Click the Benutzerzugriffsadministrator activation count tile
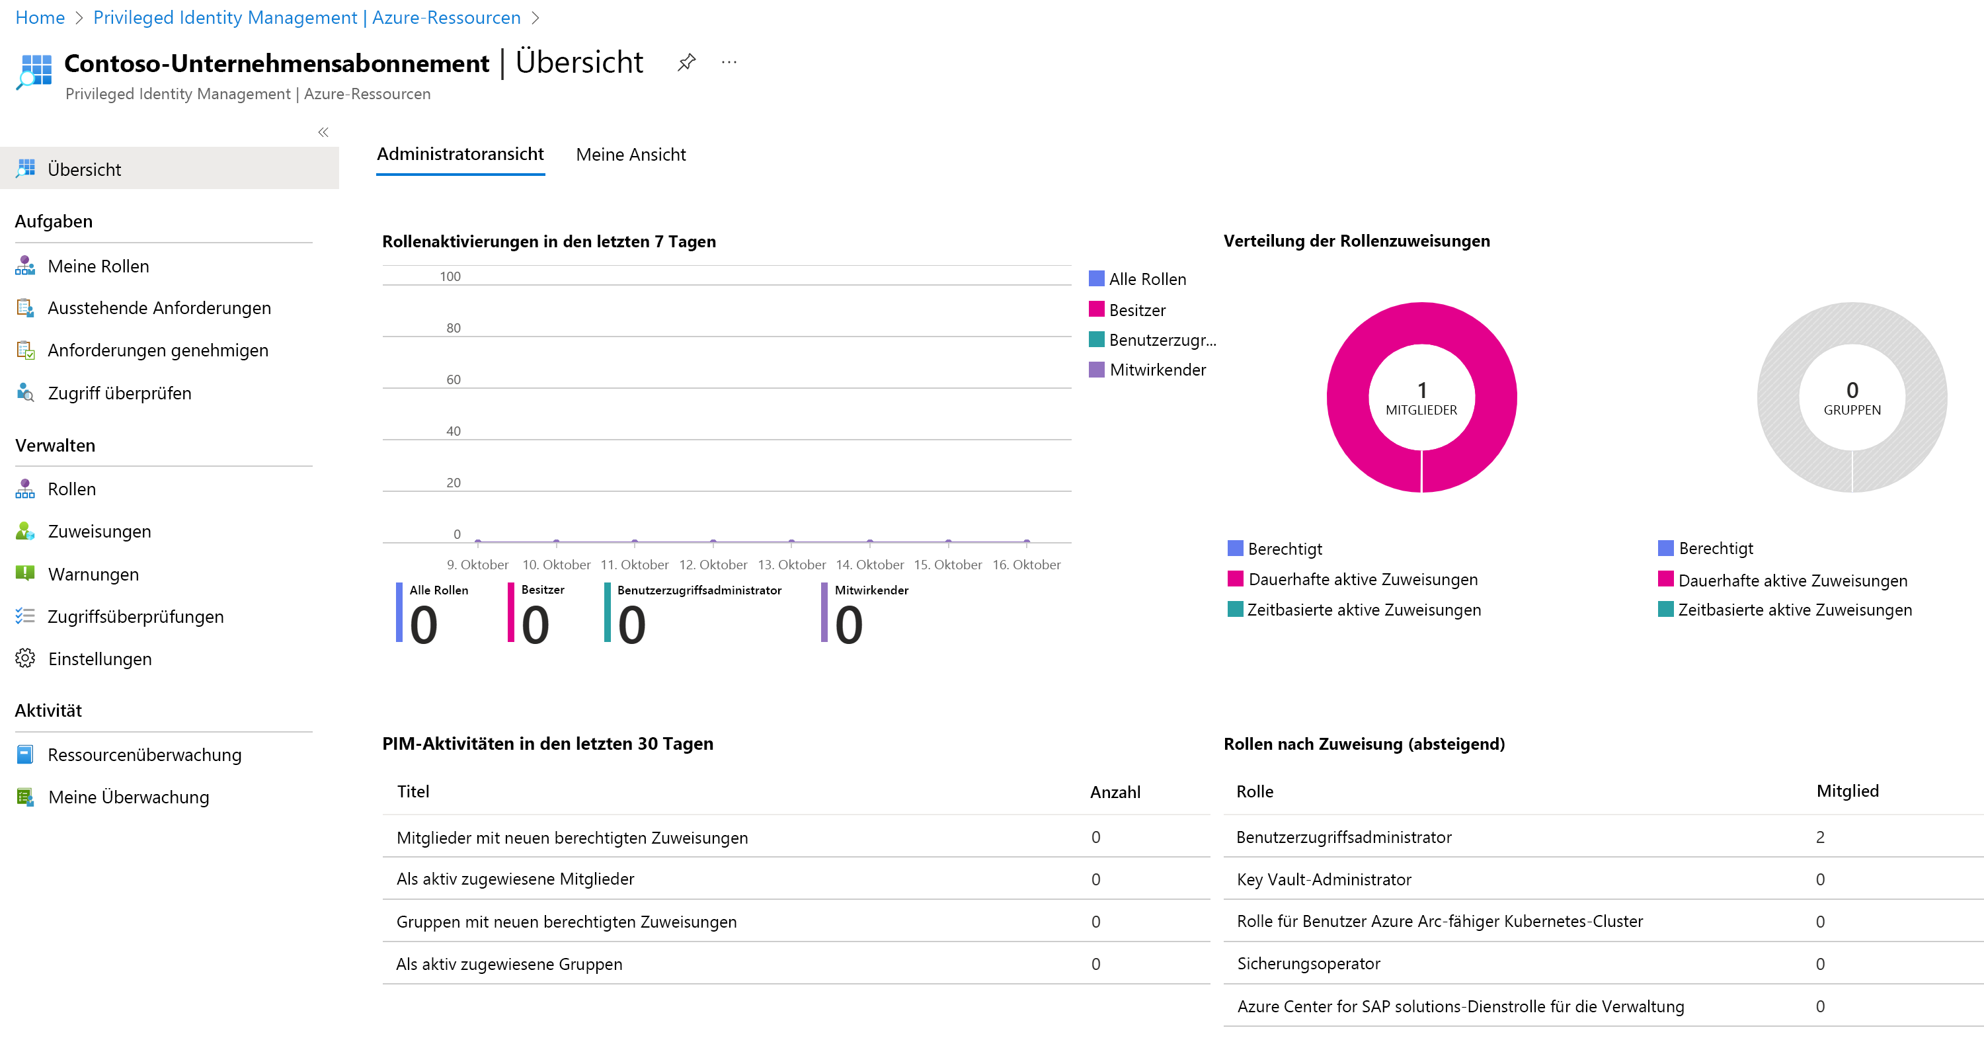Screen dimensions: 1984x1042 tap(693, 613)
